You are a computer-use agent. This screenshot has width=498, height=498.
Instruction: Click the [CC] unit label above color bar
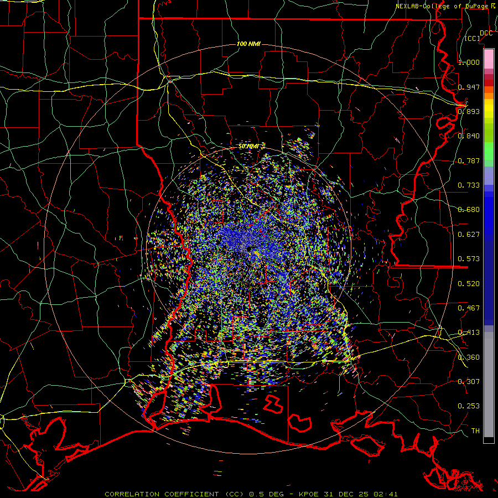tap(473, 38)
